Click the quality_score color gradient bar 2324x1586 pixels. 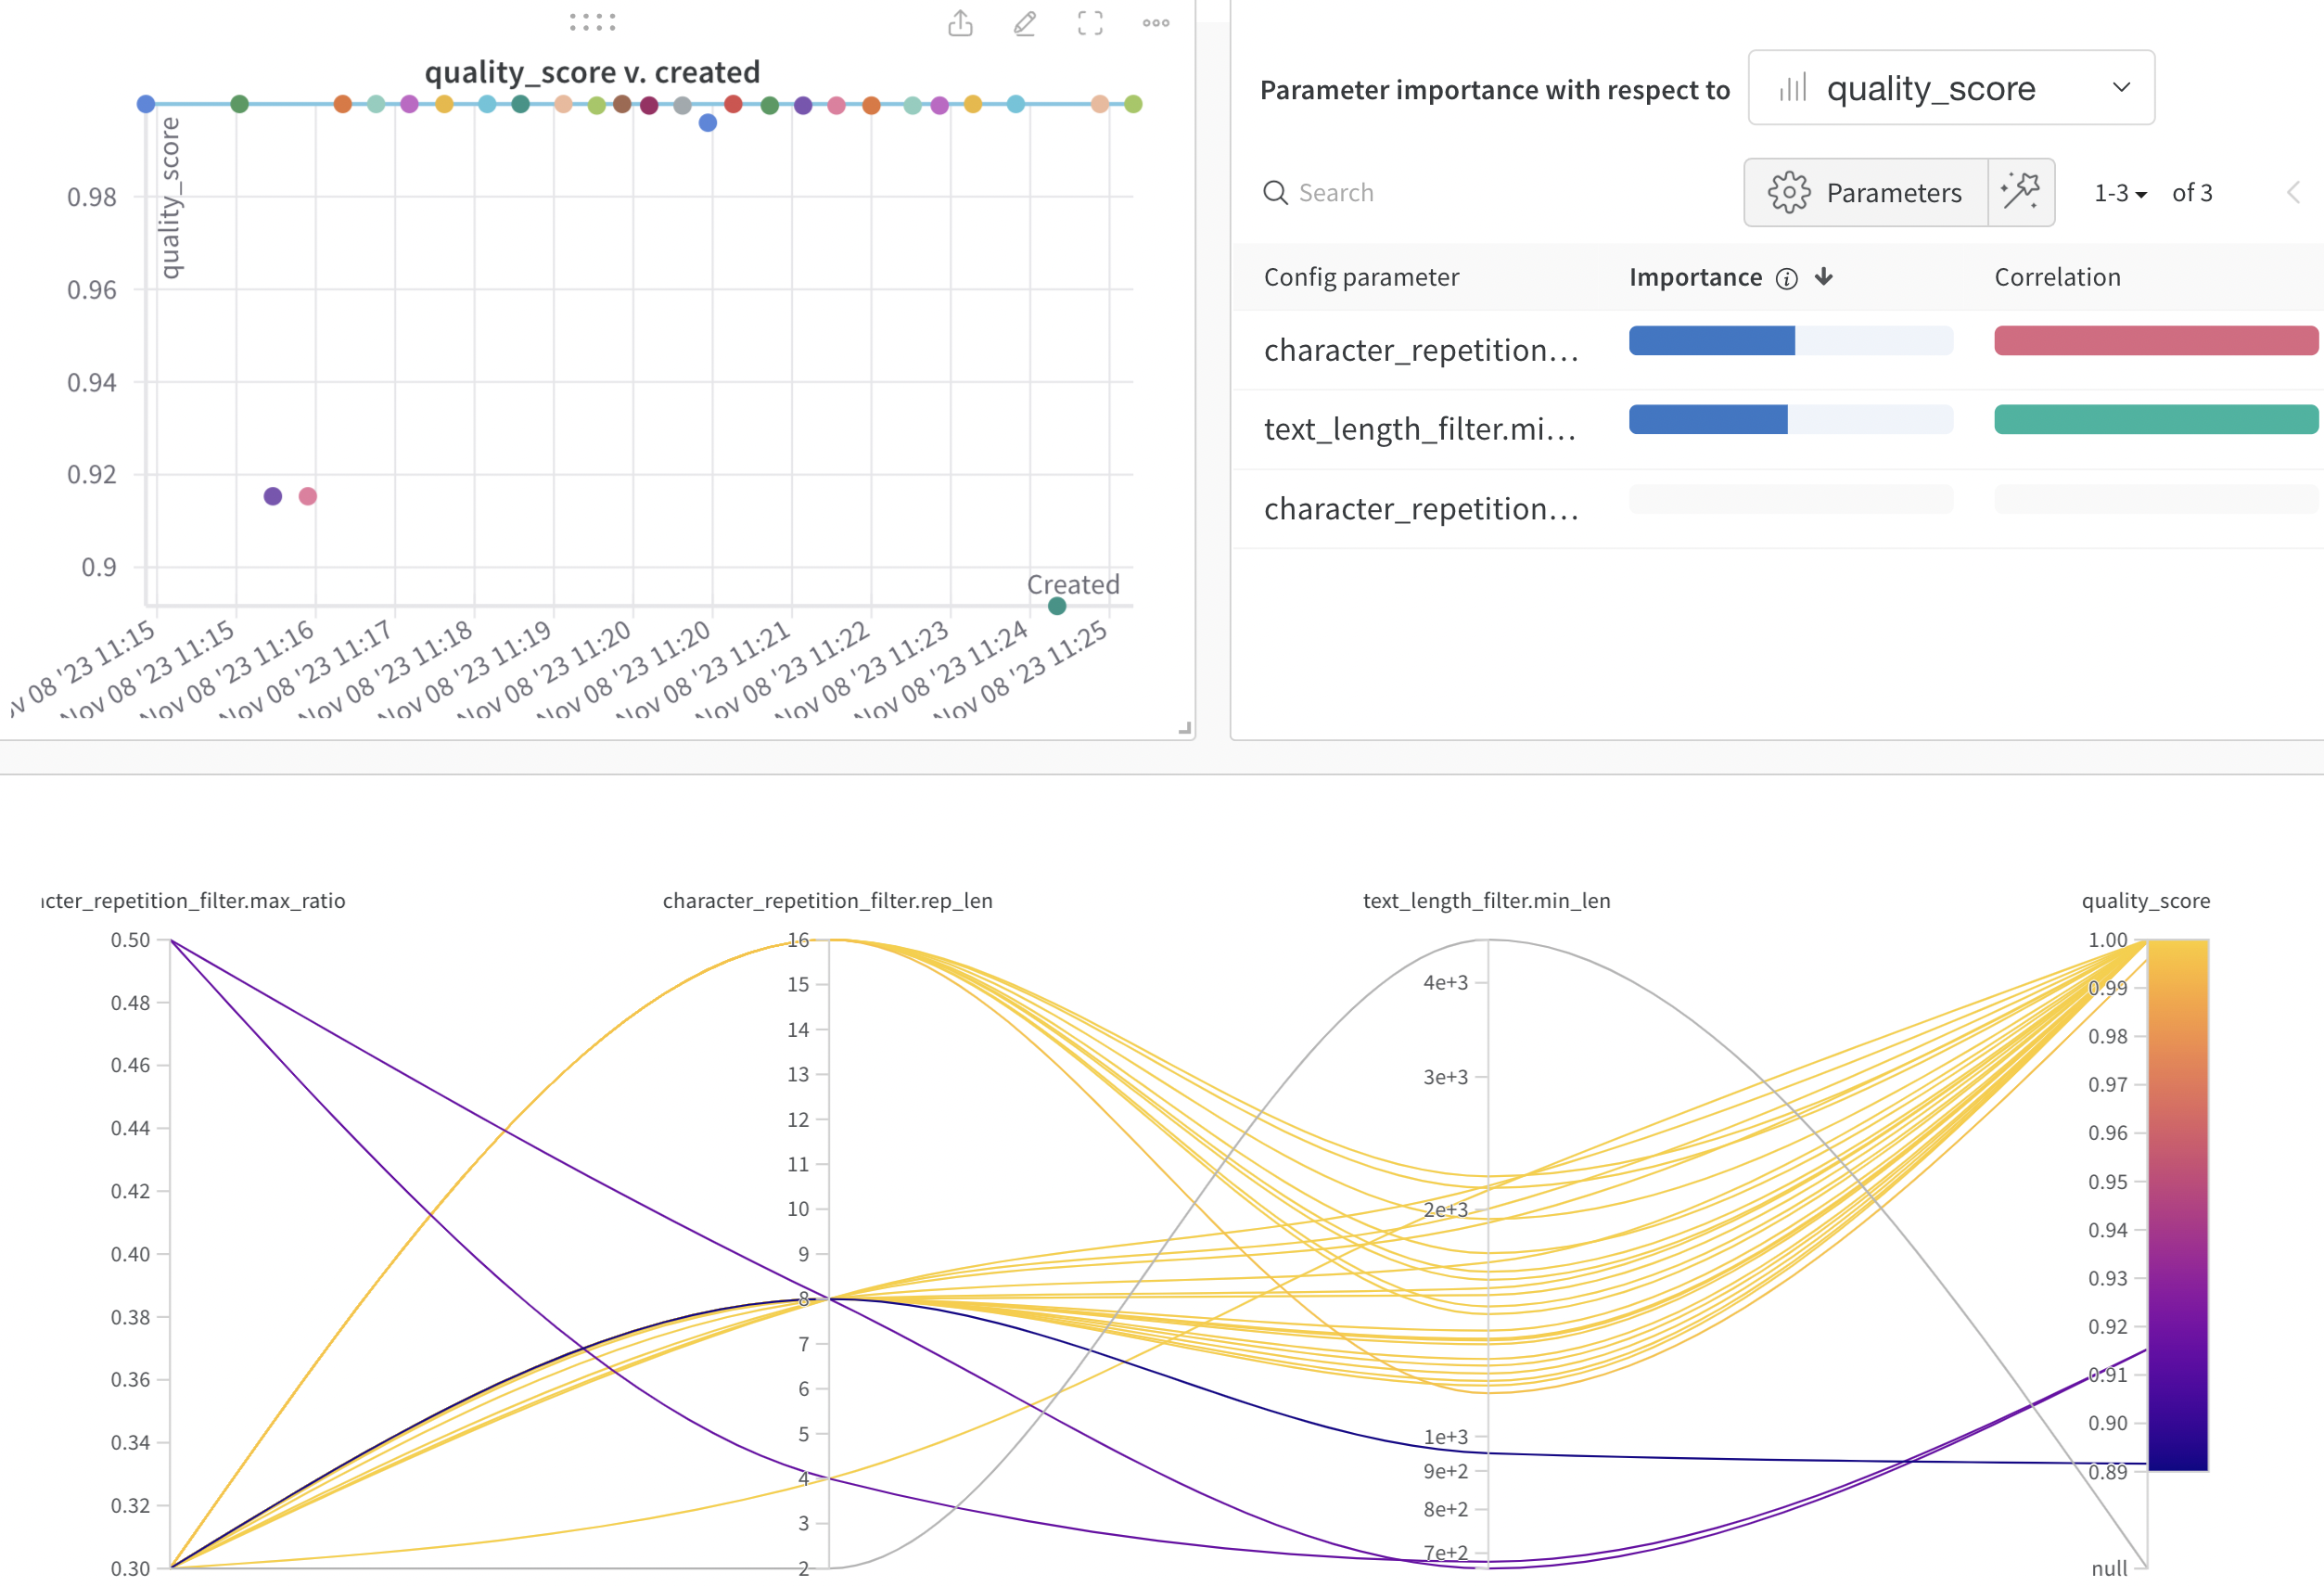[2177, 1204]
